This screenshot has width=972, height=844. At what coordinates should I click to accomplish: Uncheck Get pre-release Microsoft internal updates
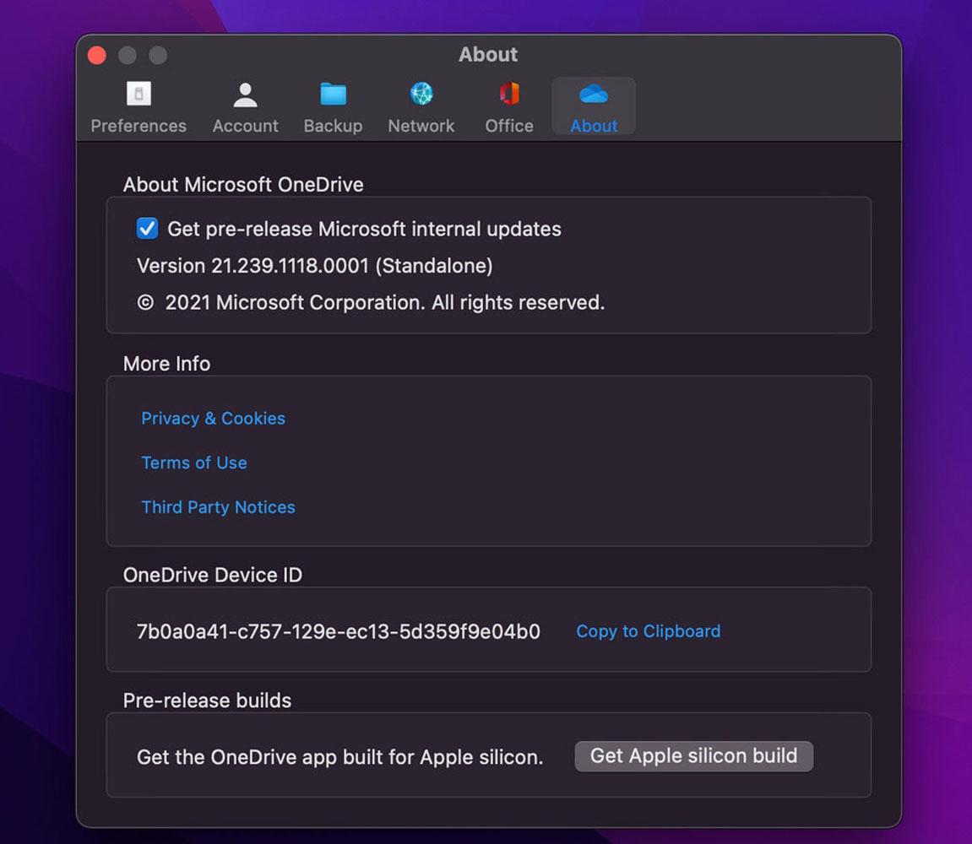pos(147,229)
